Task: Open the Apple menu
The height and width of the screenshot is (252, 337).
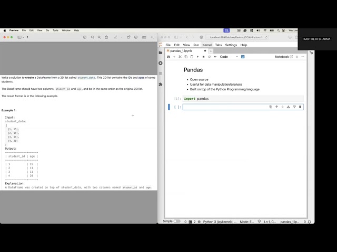Action: [5, 30]
